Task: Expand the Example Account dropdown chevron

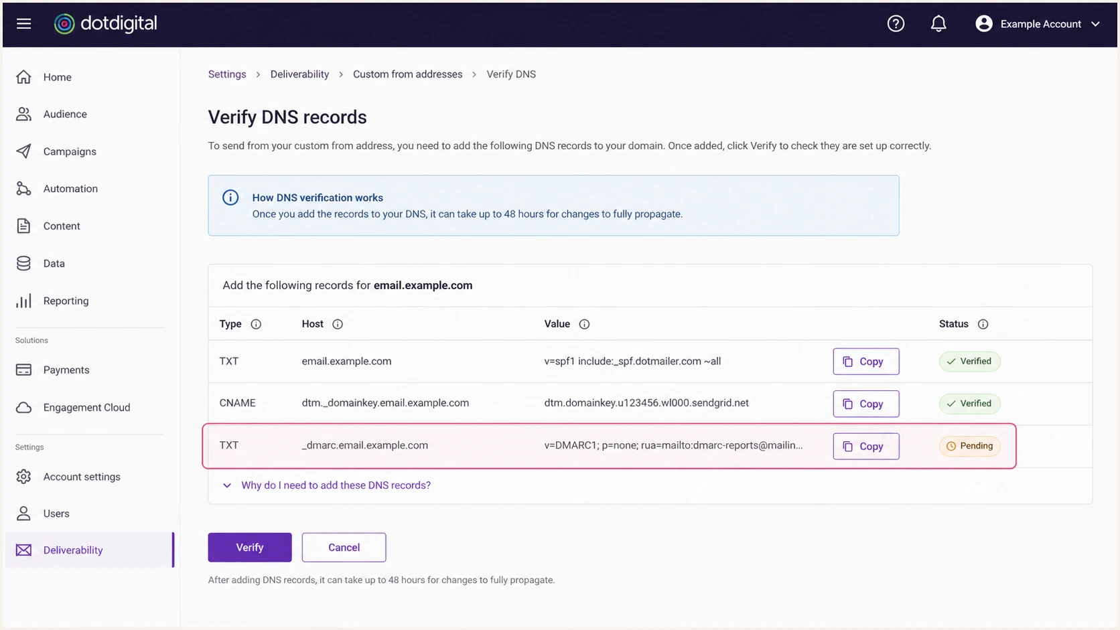Action: pyautogui.click(x=1095, y=24)
